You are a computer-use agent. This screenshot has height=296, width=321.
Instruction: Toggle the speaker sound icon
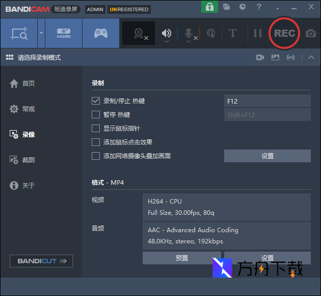pyautogui.click(x=167, y=33)
